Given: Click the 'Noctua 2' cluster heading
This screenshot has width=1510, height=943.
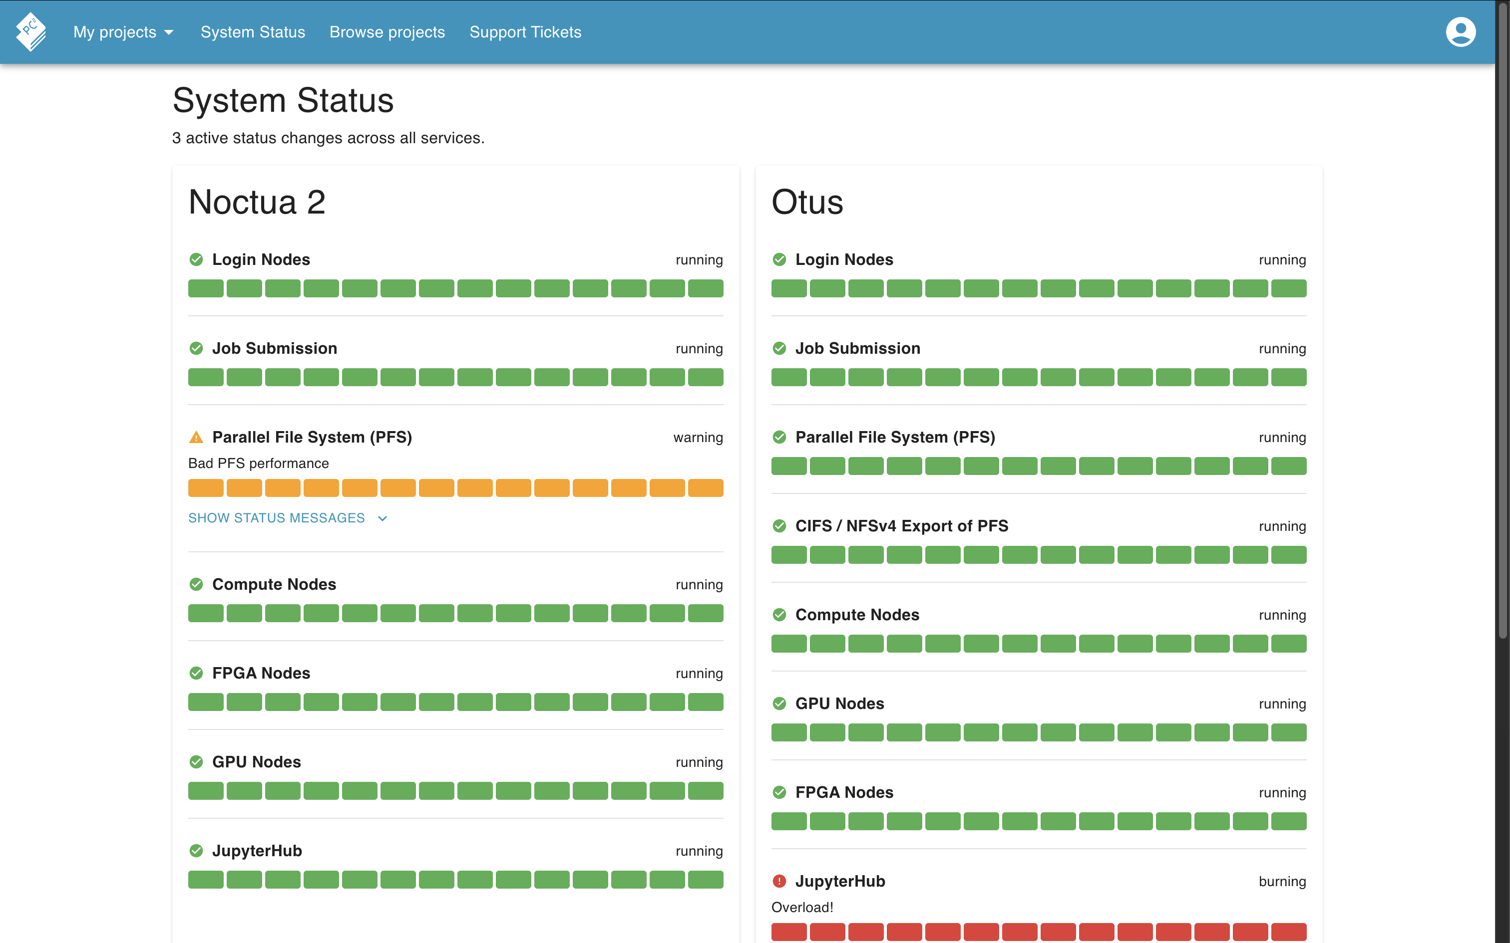Looking at the screenshot, I should [x=257, y=202].
